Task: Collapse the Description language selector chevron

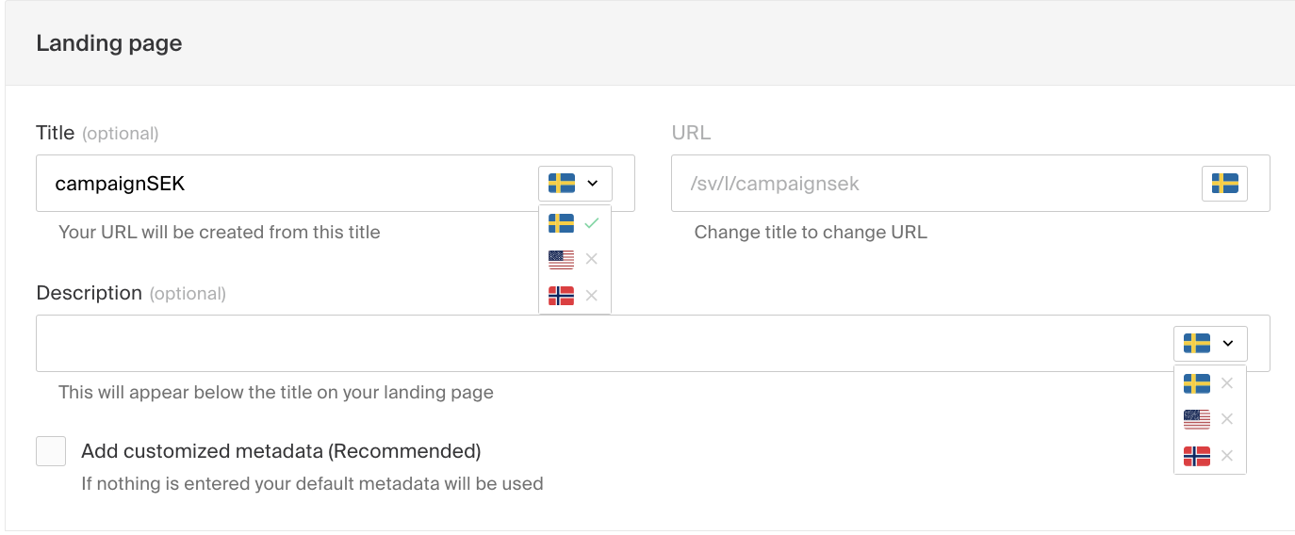Action: tap(1227, 344)
